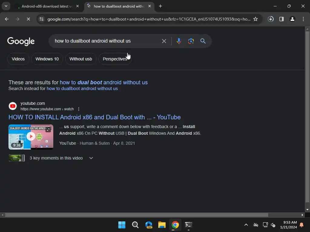
Task: Click the Chrome taskbar icon
Action: pos(175,225)
